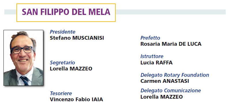Click the yellow border of the title box
The width and height of the screenshot is (232, 109).
coord(66,4)
